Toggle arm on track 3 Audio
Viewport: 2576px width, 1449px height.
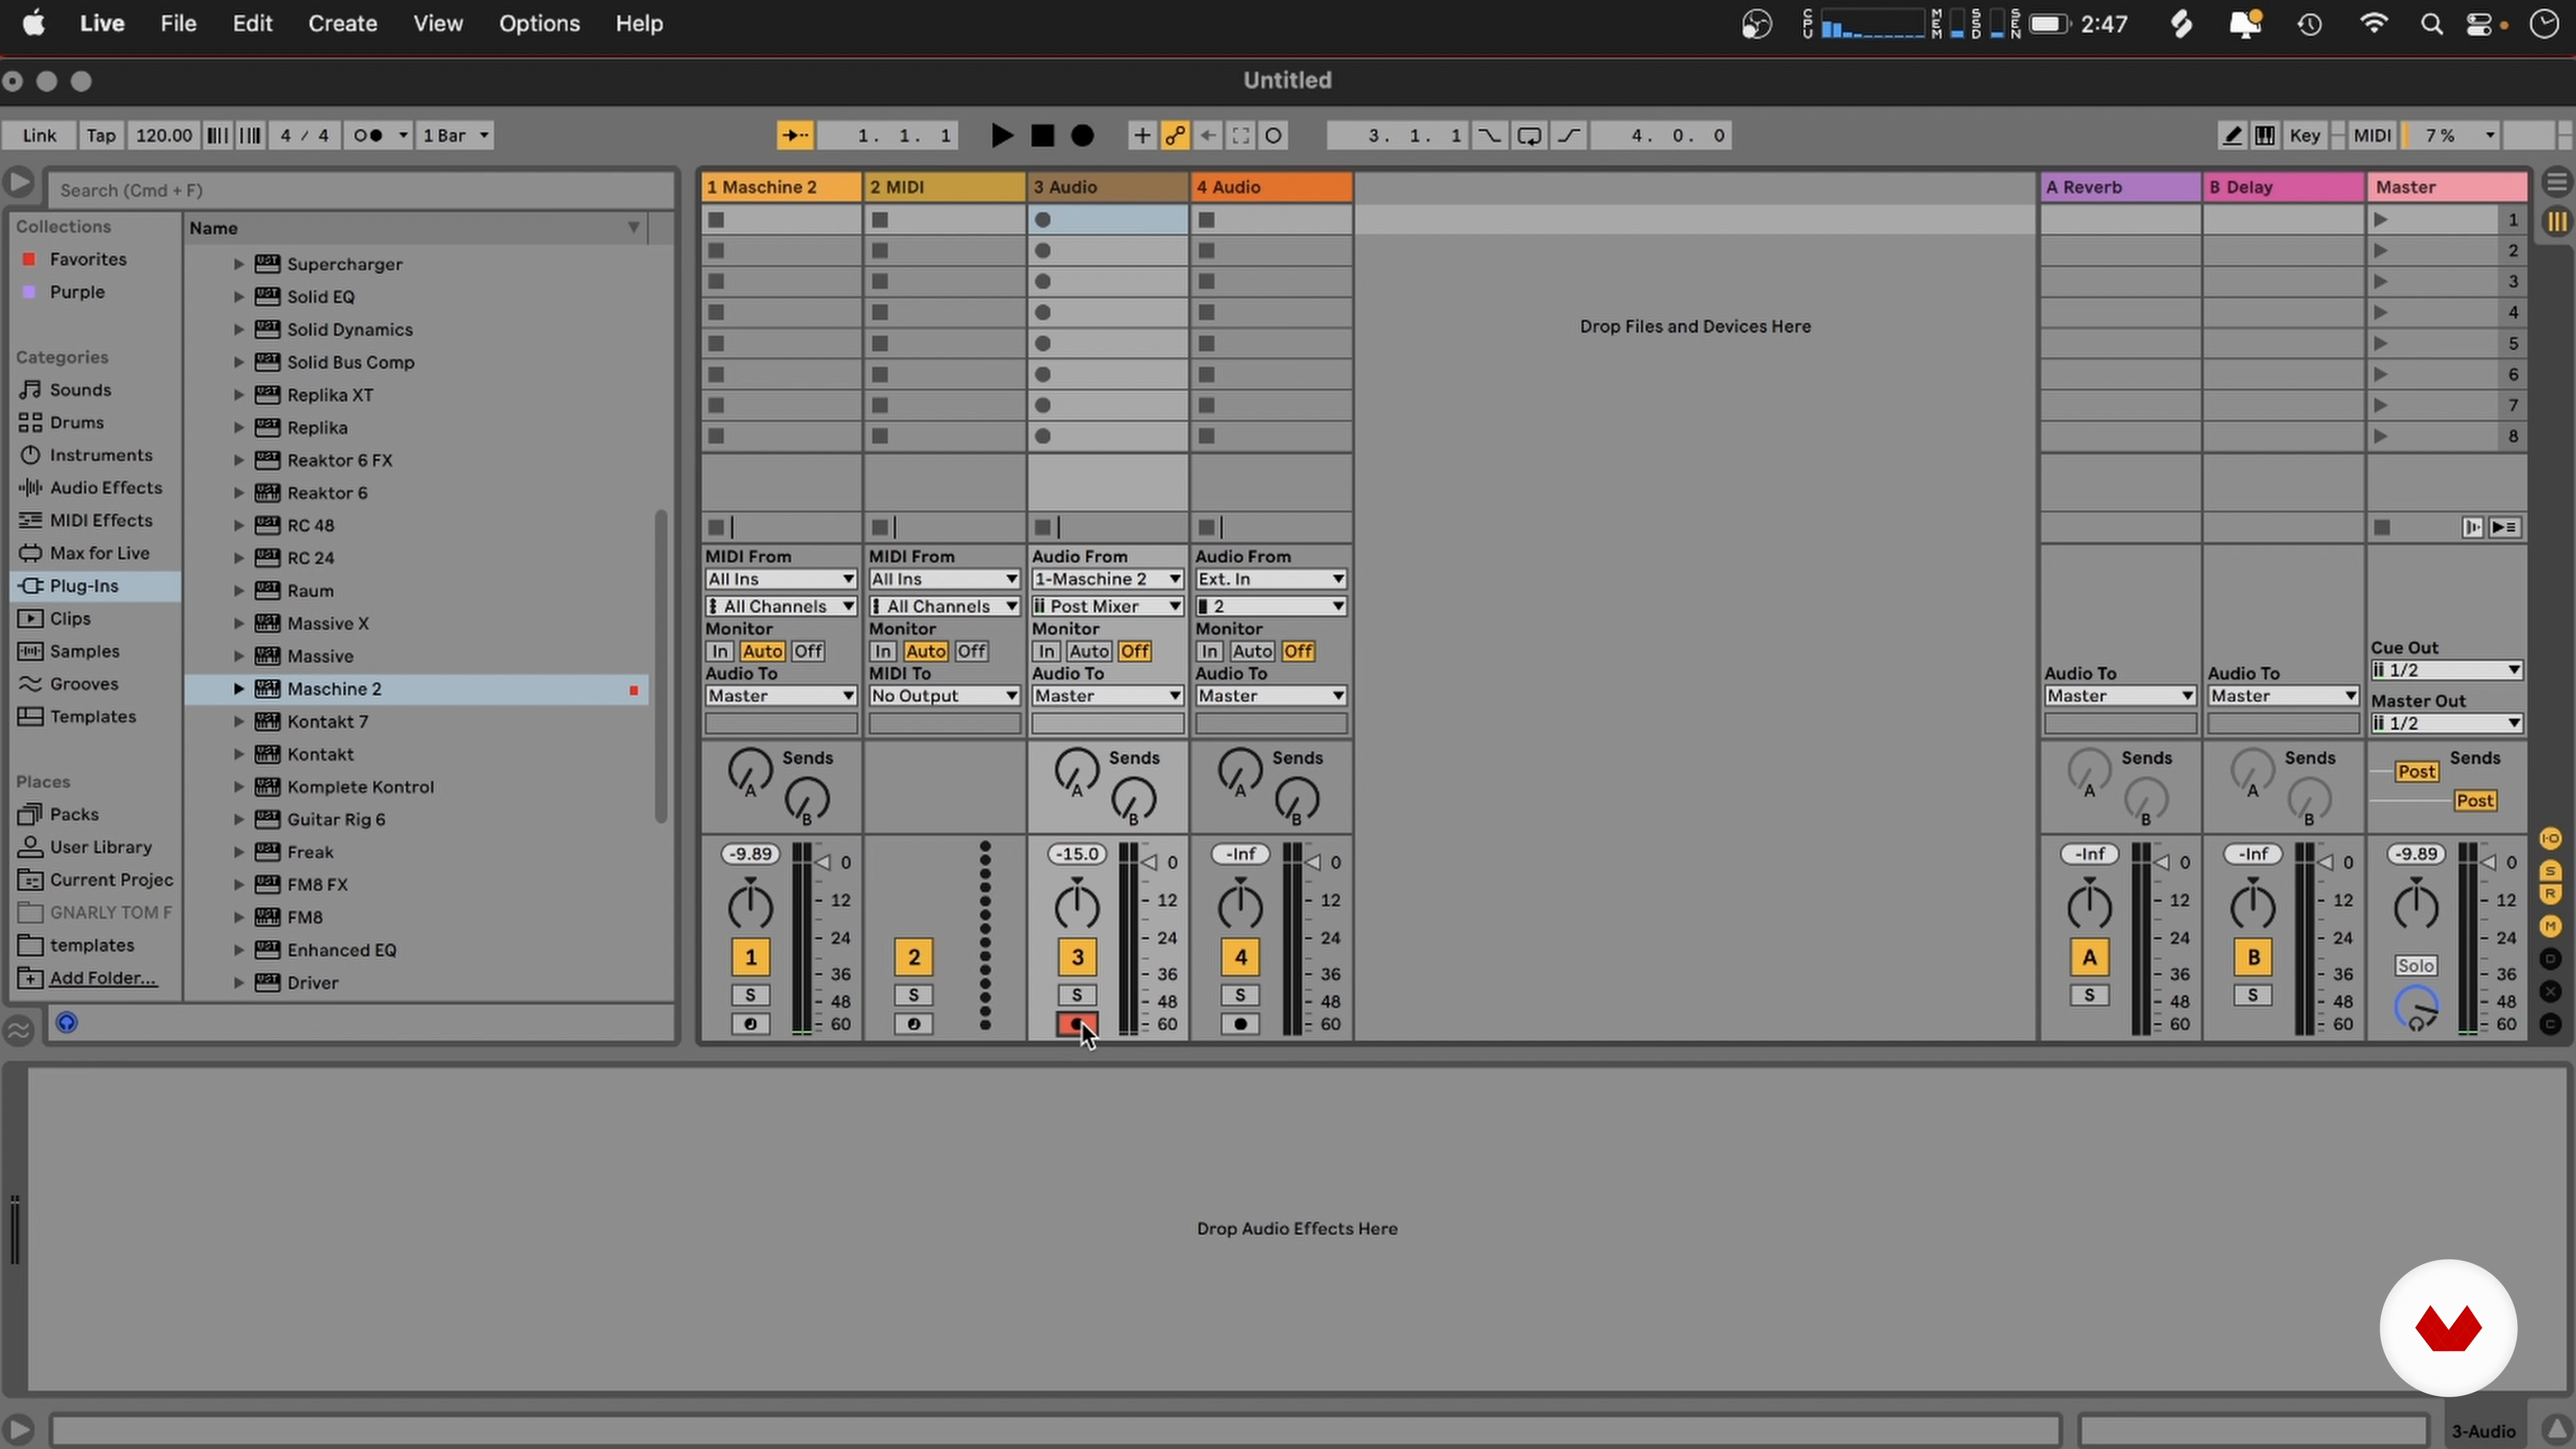click(x=1077, y=1024)
